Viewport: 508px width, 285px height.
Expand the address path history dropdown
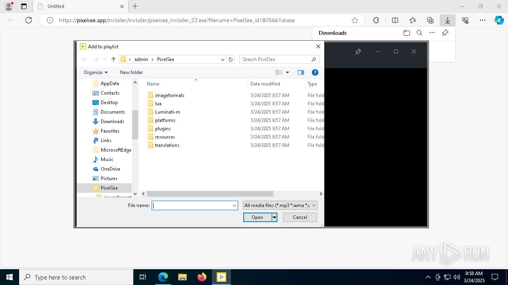[223, 59]
